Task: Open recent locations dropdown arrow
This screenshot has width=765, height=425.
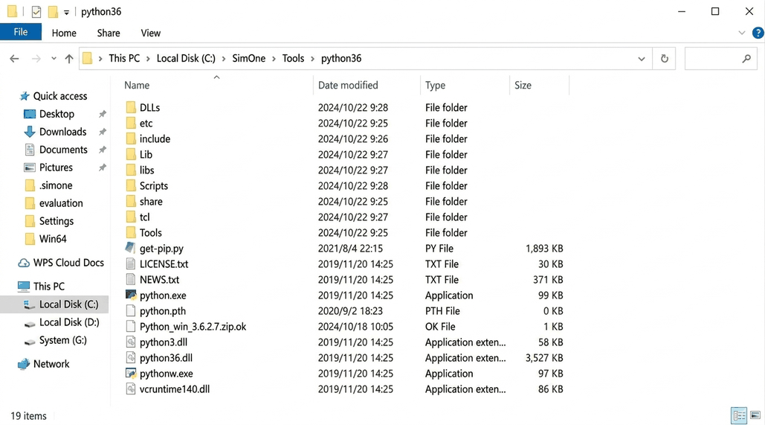Action: tap(54, 59)
